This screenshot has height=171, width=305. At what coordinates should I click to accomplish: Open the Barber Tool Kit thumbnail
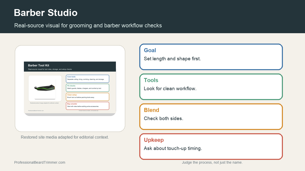70,89
